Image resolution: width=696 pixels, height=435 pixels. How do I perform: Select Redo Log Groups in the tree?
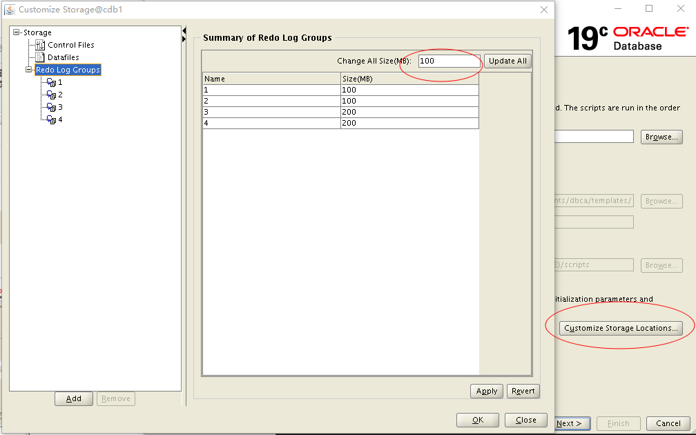click(68, 70)
